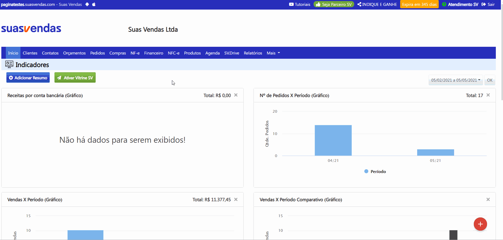The height and width of the screenshot is (240, 503).
Task: Toggle the Período legend item in chart
Action: pos(375,171)
